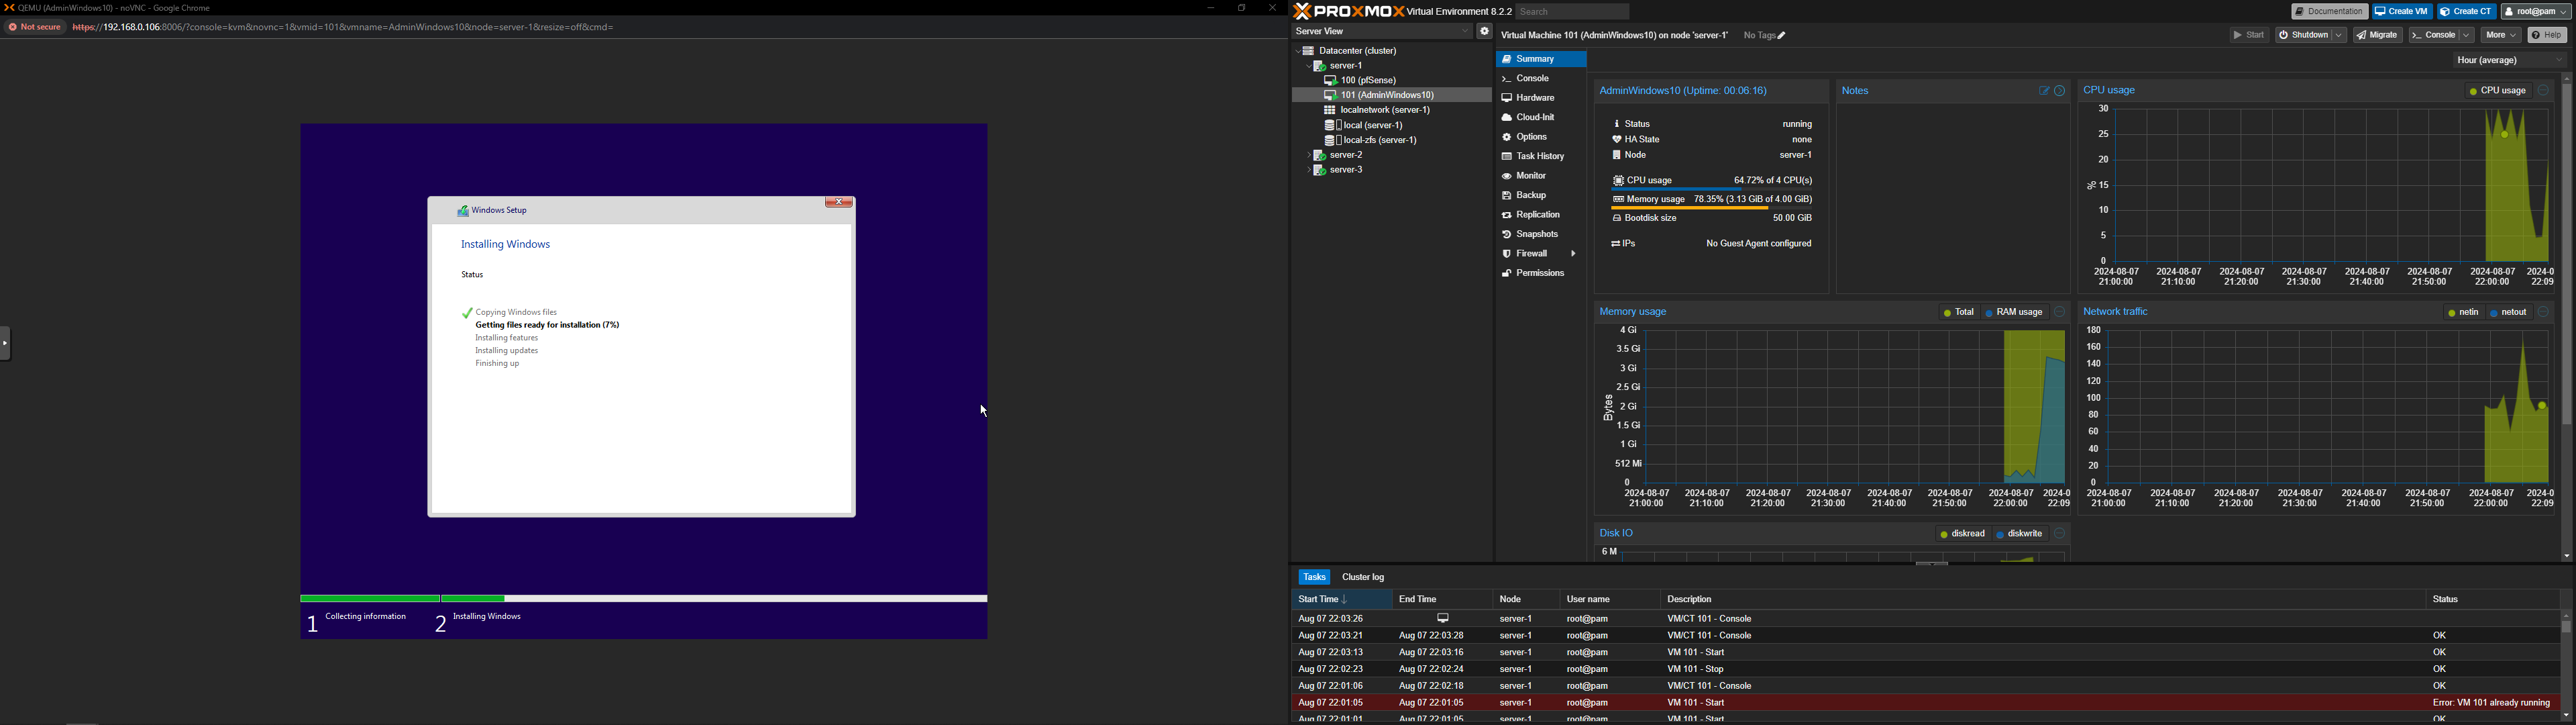Image resolution: width=2576 pixels, height=725 pixels.
Task: Select the 'VM 101 - Stop' task row
Action: 1925,670
